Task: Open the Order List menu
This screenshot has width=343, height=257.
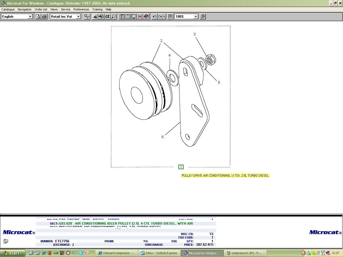Action: pos(41,9)
